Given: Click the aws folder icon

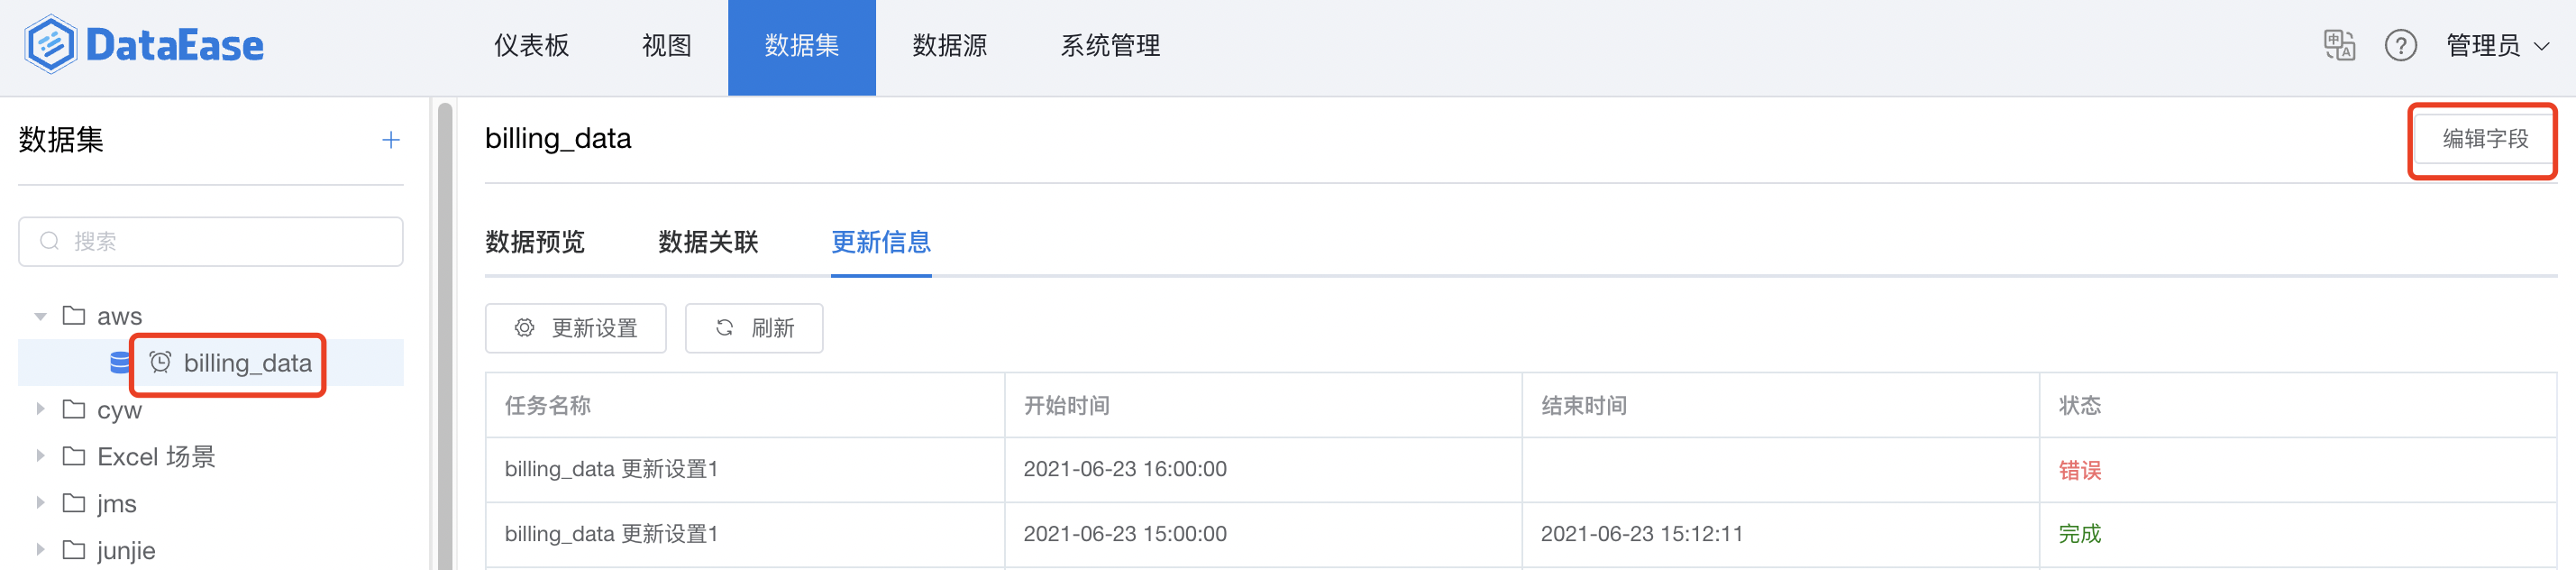Looking at the screenshot, I should coord(74,316).
